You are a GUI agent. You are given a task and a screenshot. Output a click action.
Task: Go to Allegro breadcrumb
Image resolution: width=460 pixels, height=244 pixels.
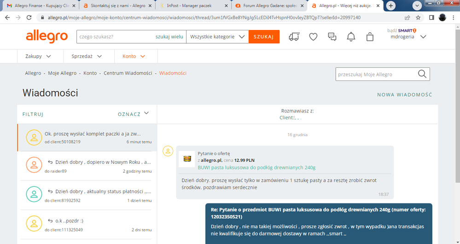coord(33,73)
